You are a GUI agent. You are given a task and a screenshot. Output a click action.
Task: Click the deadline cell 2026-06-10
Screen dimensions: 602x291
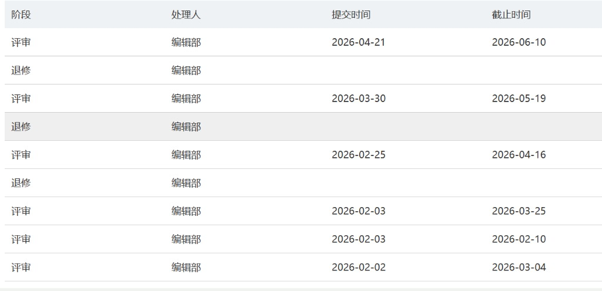[x=519, y=42]
